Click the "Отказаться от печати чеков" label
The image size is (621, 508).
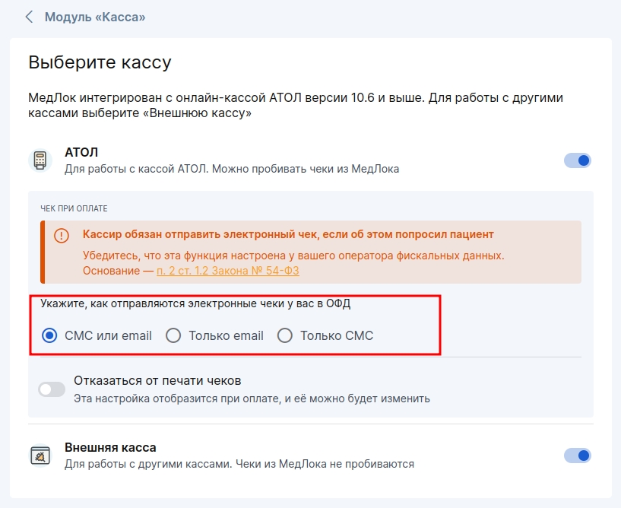click(157, 380)
